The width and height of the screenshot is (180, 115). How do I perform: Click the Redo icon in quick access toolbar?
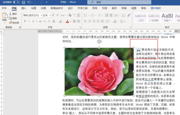click(x=36, y=2)
